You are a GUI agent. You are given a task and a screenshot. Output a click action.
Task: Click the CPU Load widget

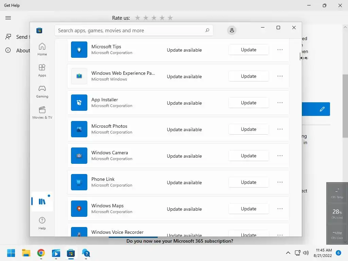click(x=337, y=213)
